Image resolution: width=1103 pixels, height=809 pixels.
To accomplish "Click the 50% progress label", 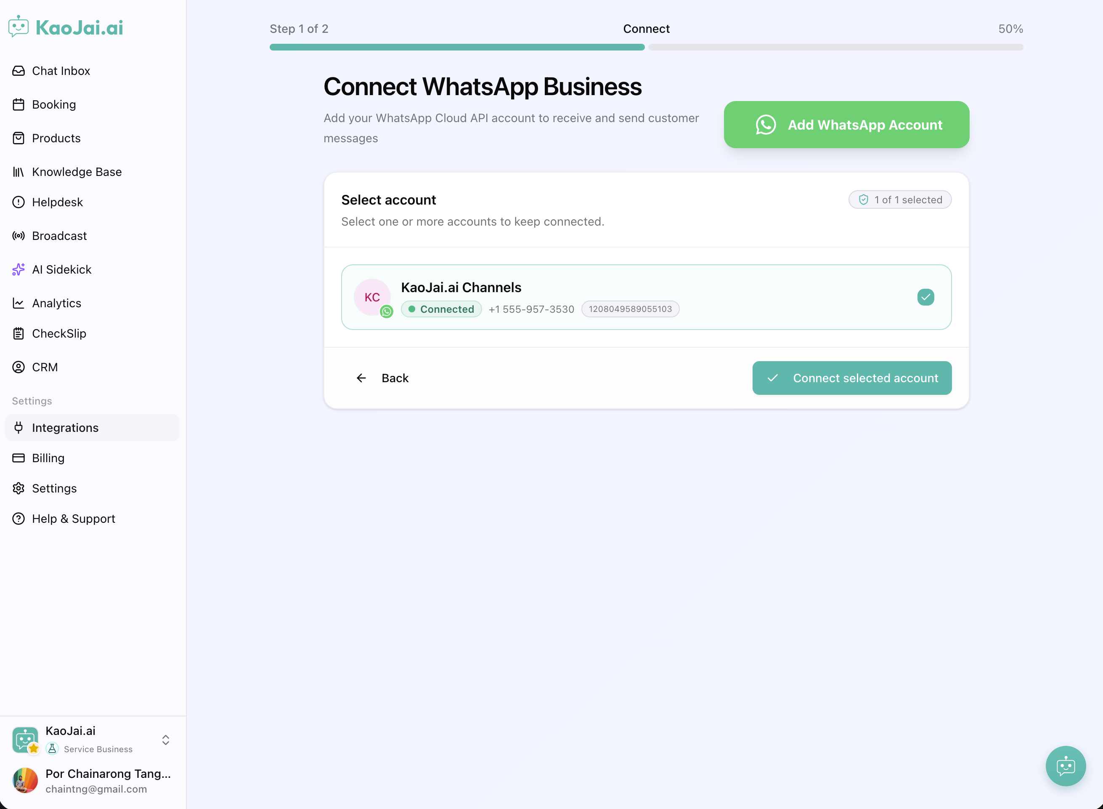I will (1011, 29).
